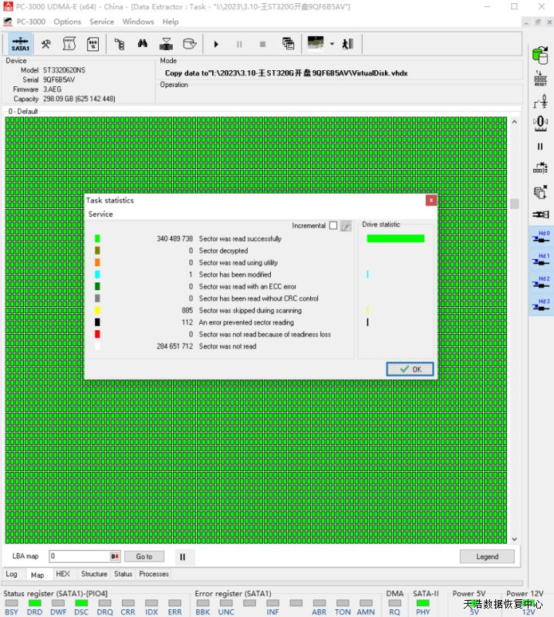The height and width of the screenshot is (617, 554).
Task: Click the hammer and wrench utilities icon
Action: [46, 44]
